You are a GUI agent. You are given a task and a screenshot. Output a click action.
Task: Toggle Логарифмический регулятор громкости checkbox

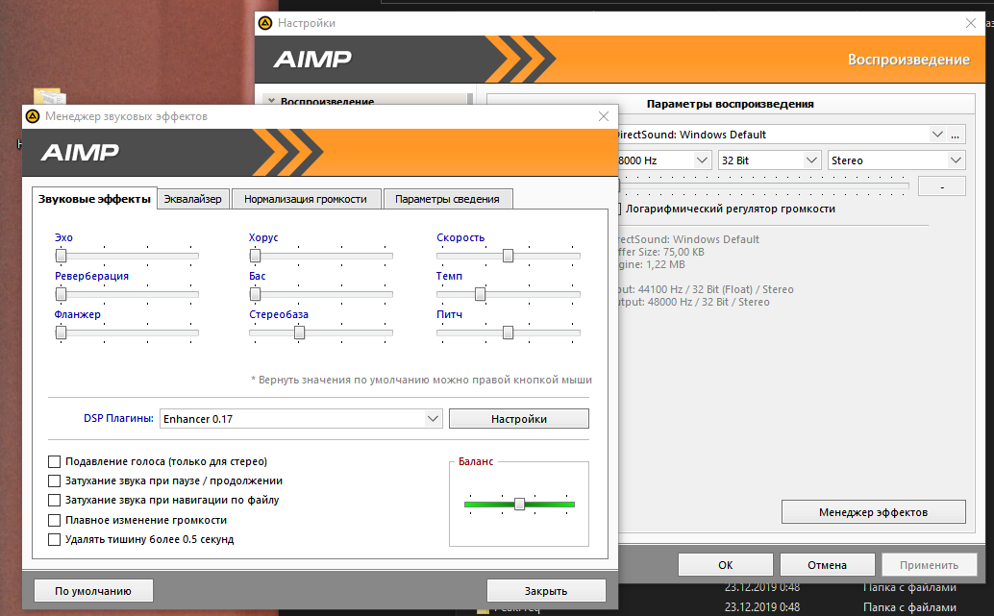click(619, 209)
